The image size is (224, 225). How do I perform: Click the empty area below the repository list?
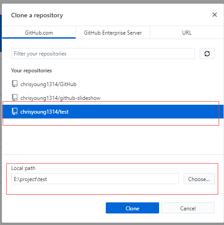click(x=112, y=137)
